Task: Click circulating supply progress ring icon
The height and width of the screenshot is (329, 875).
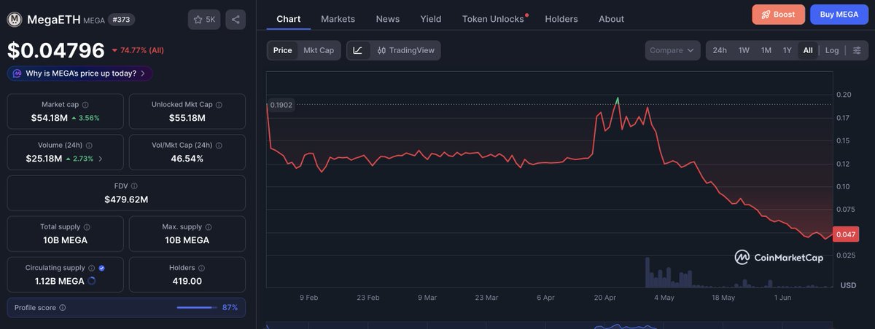Action: [92, 281]
